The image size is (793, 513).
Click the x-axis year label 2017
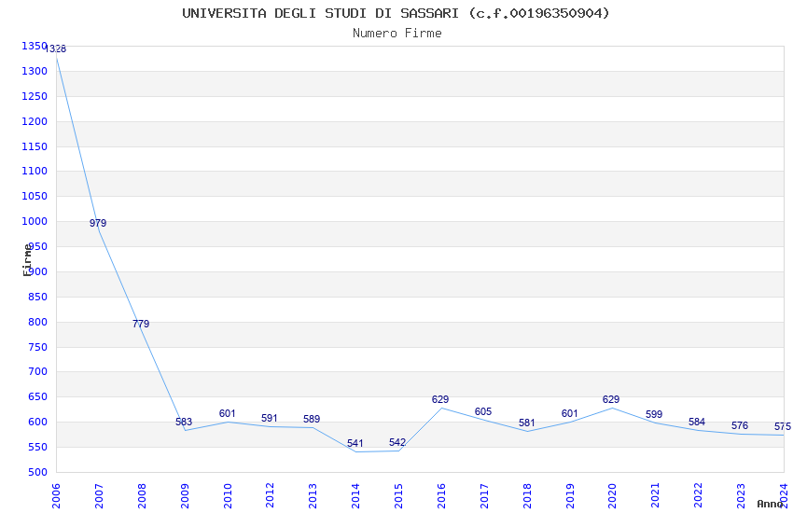click(x=484, y=496)
